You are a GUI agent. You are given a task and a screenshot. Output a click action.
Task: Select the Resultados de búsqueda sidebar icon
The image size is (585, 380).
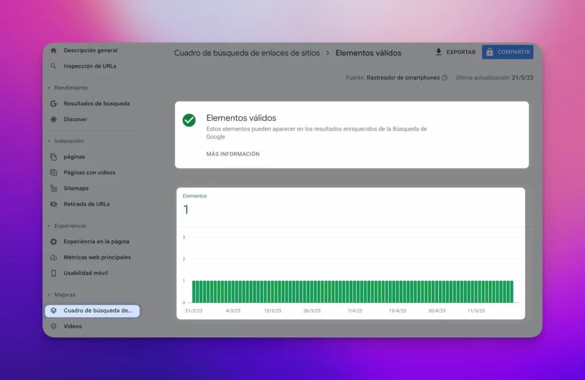54,103
